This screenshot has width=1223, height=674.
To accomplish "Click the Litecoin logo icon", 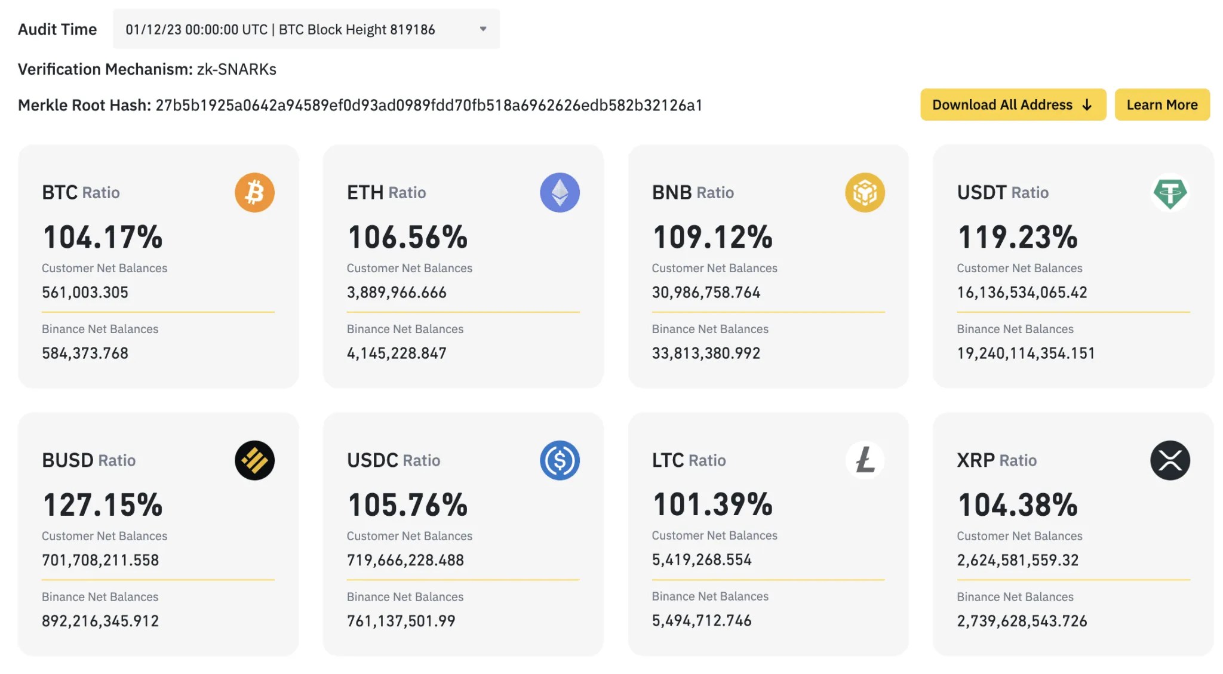I will point(865,460).
